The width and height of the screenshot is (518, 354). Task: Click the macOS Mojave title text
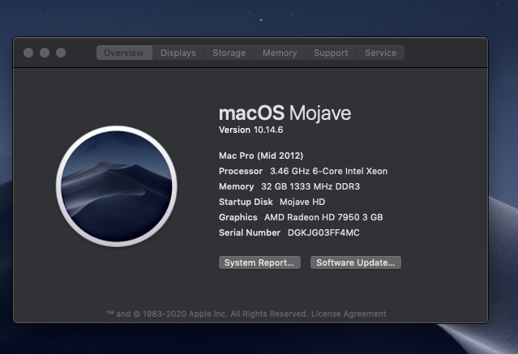[285, 113]
